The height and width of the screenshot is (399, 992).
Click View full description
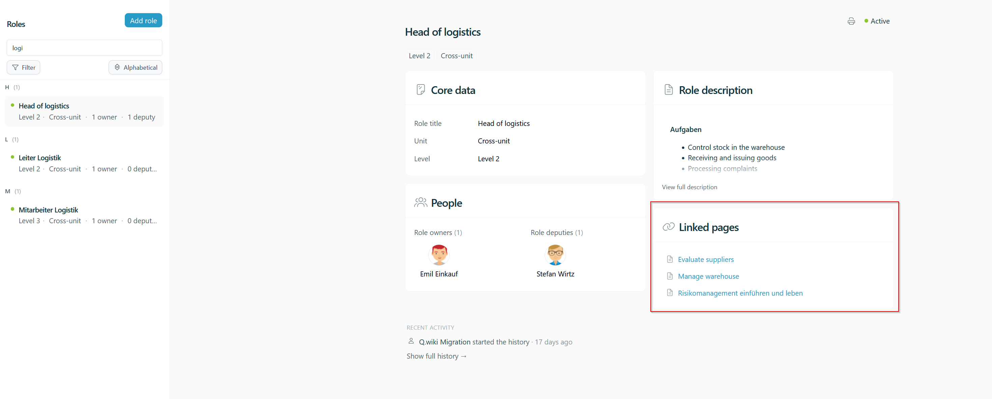coord(689,187)
